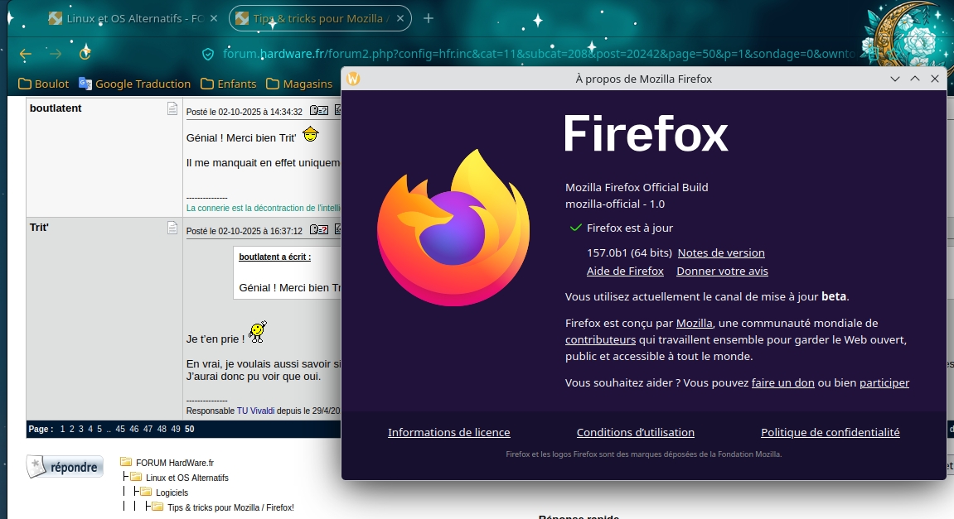Go to page 5 of the topic
The height and width of the screenshot is (519, 954).
point(99,429)
